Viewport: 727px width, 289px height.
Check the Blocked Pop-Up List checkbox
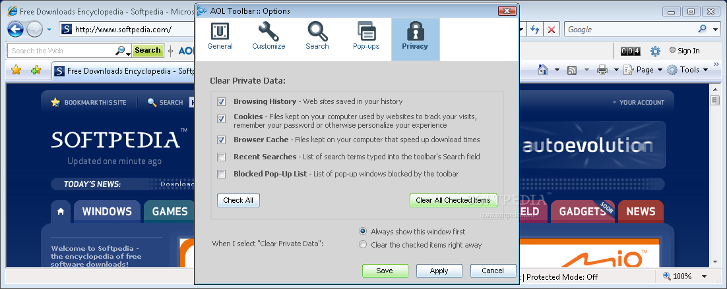(222, 174)
